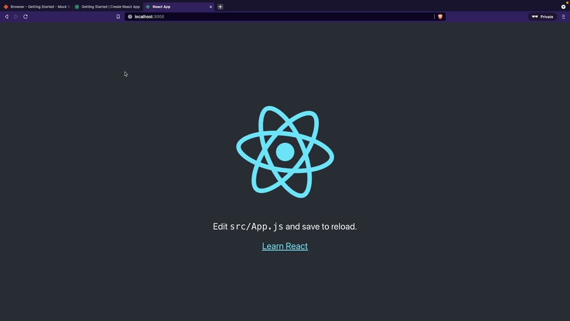Click the React favicon on React App tab
The image size is (570, 321).
click(148, 7)
